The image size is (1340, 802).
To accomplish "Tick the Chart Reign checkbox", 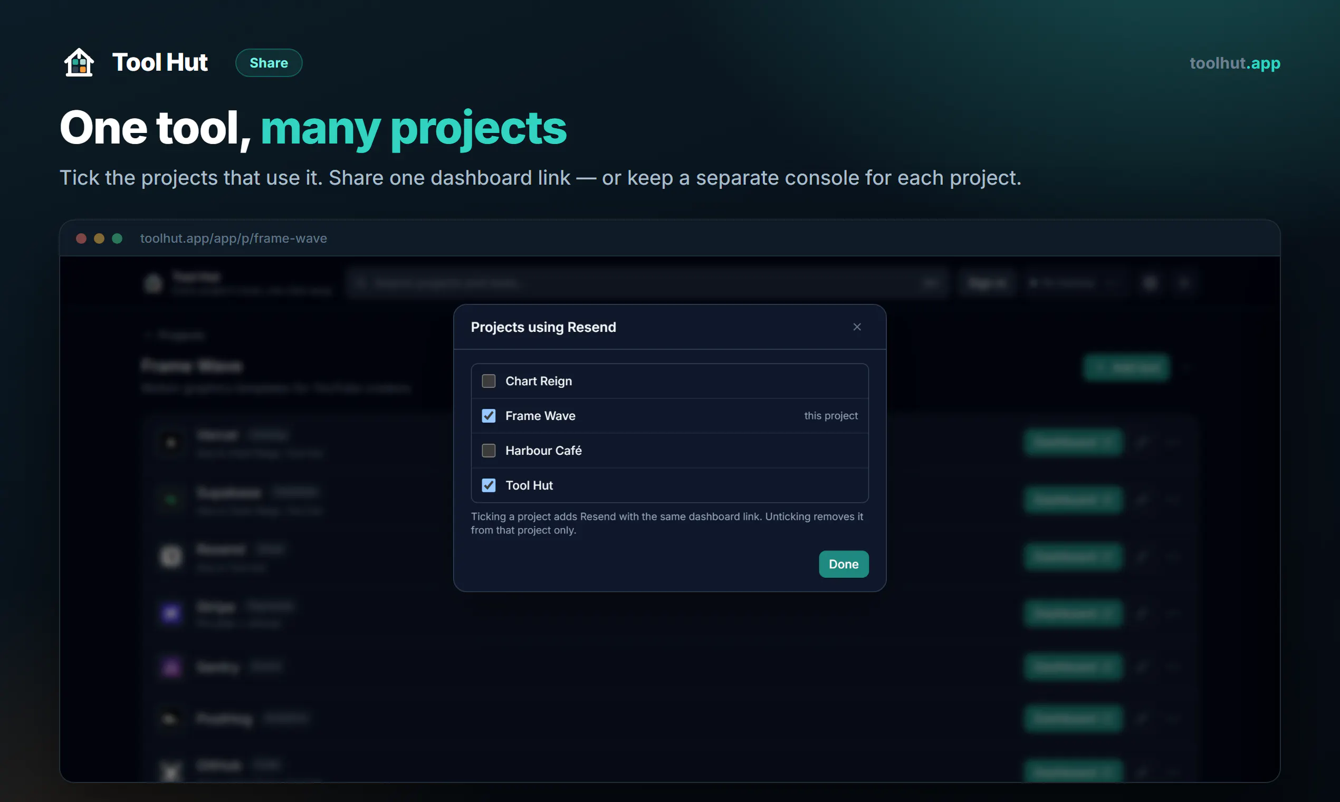I will click(489, 381).
